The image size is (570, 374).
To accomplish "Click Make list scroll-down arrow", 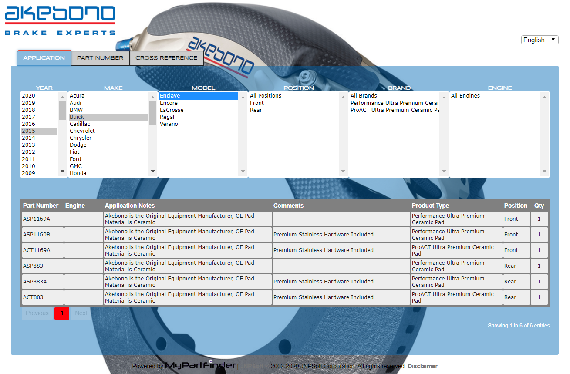I will [152, 172].
